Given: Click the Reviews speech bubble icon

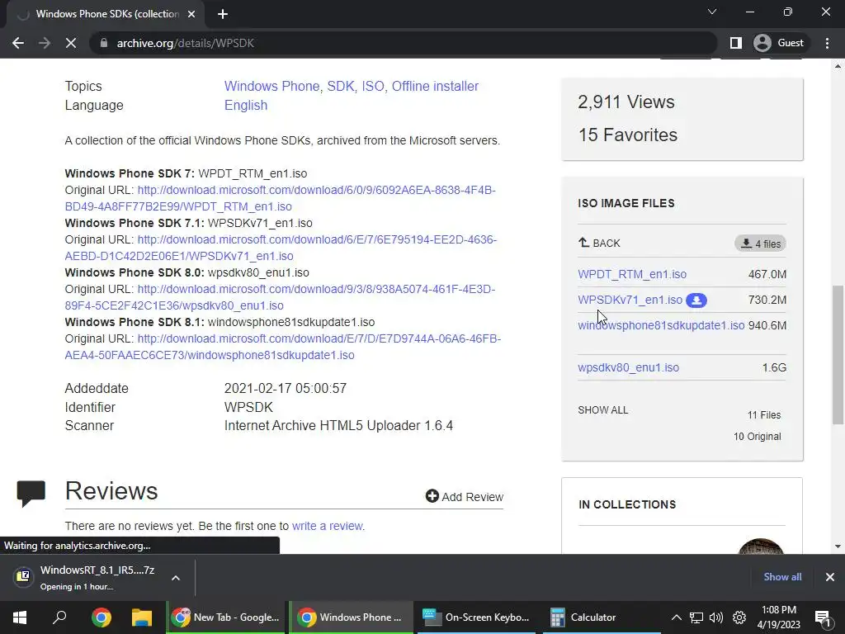Looking at the screenshot, I should pyautogui.click(x=31, y=494).
